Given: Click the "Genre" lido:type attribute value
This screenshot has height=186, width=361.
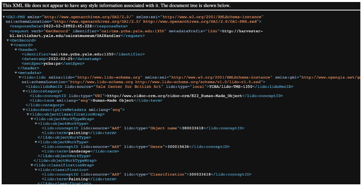Looking at the screenshot, I should 157,147.
